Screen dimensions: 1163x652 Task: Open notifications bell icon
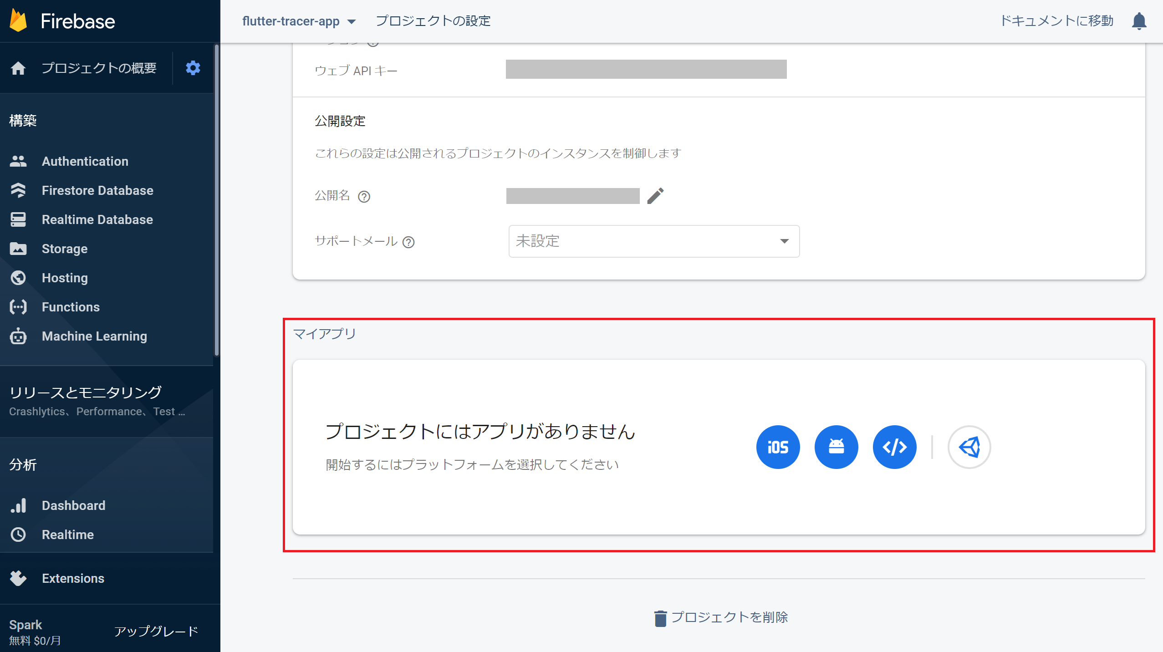[x=1139, y=21]
